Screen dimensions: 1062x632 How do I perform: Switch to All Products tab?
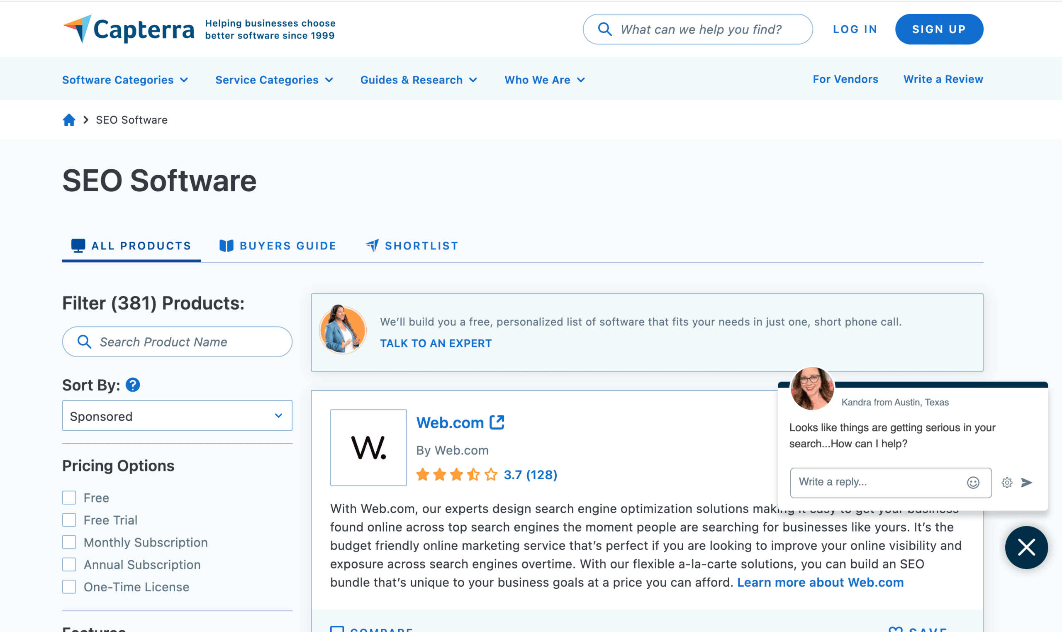pos(132,246)
